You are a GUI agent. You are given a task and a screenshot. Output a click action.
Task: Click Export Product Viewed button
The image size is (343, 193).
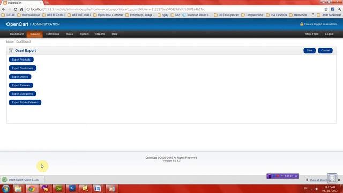25,102
